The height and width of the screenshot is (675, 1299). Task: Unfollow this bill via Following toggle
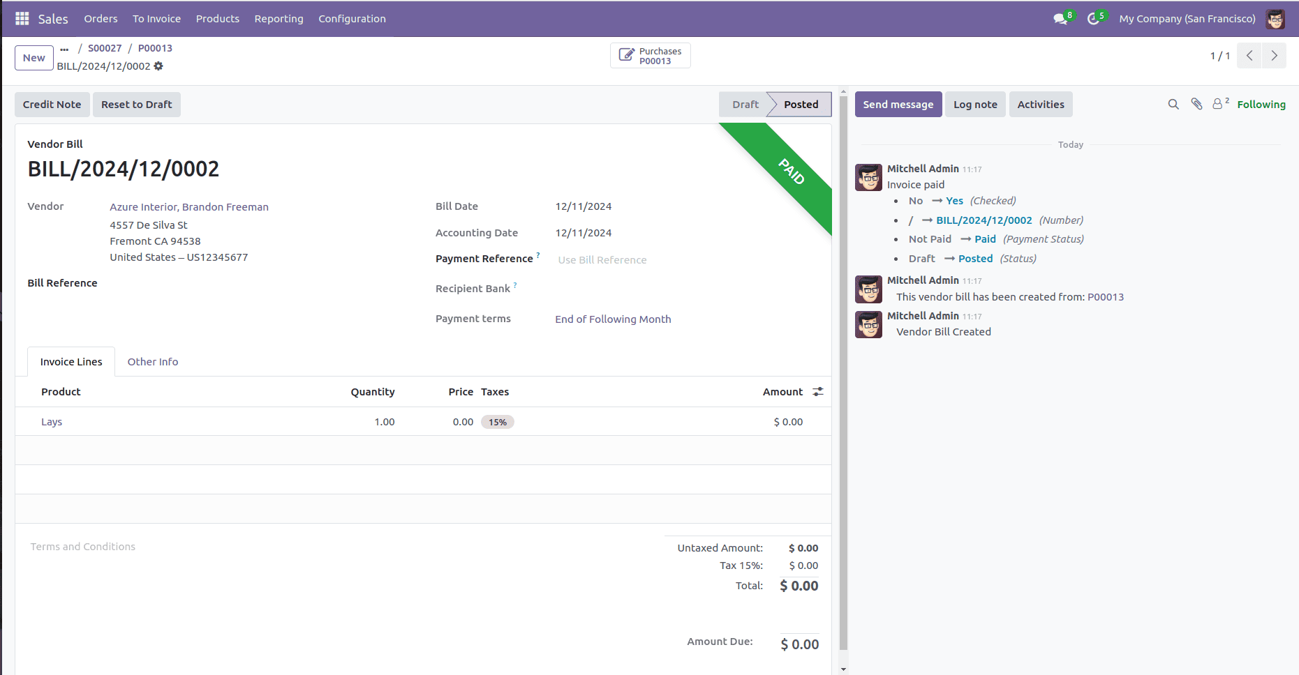point(1261,104)
